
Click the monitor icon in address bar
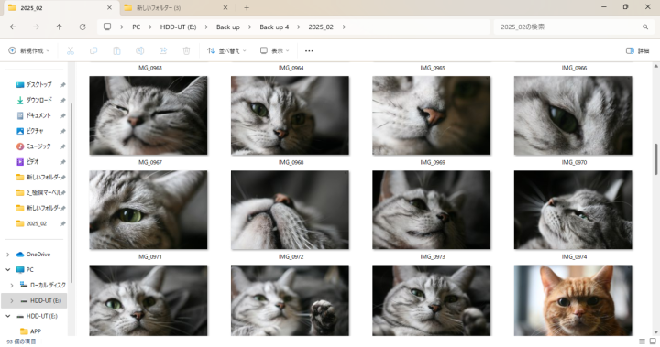pos(107,27)
